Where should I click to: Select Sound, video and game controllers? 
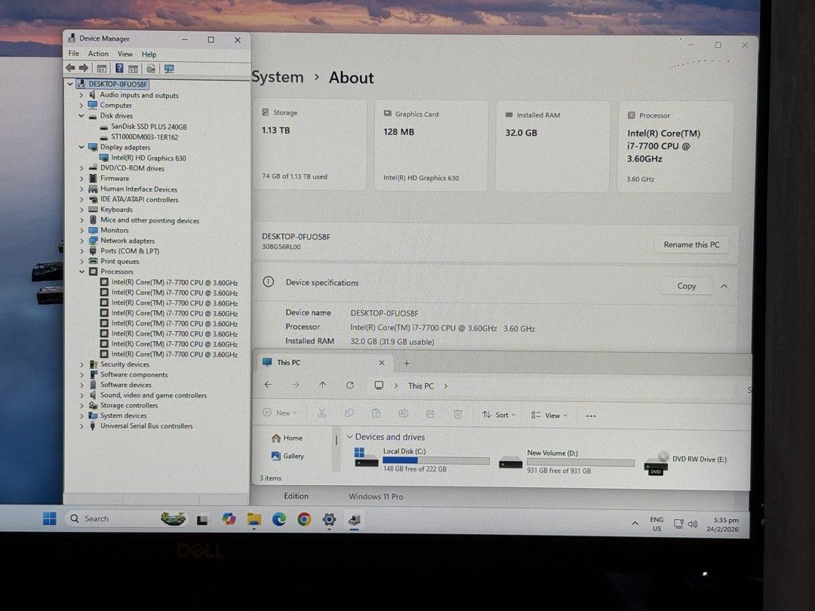(153, 395)
